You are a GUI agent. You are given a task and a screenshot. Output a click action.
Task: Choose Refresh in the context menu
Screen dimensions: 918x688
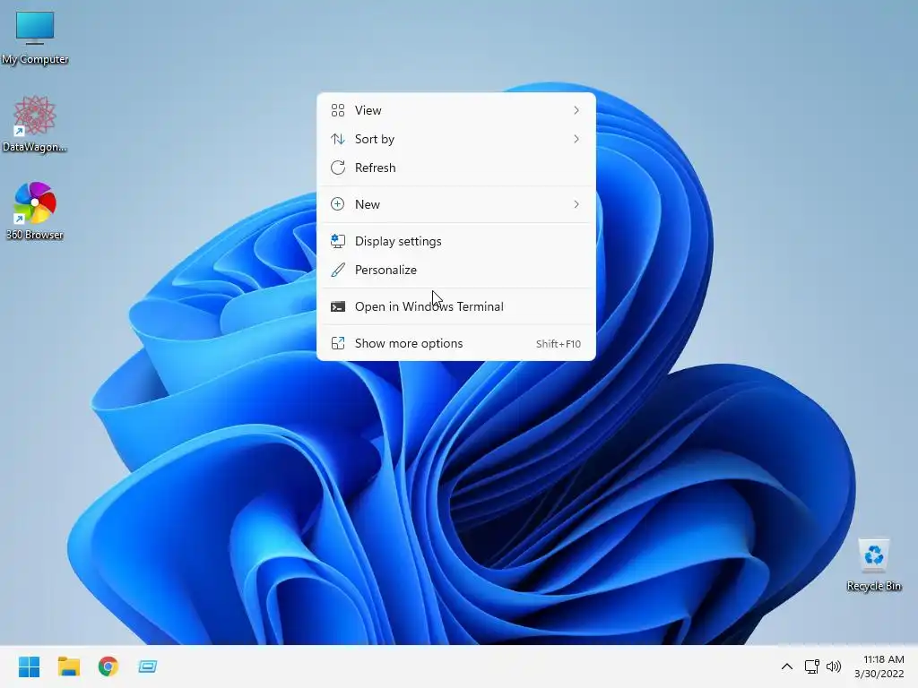tap(456, 168)
